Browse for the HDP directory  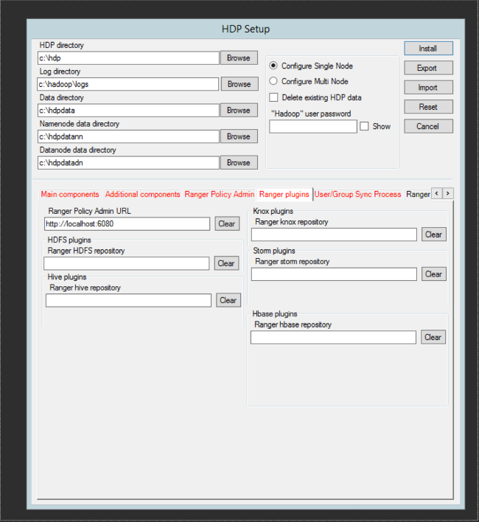pos(239,58)
